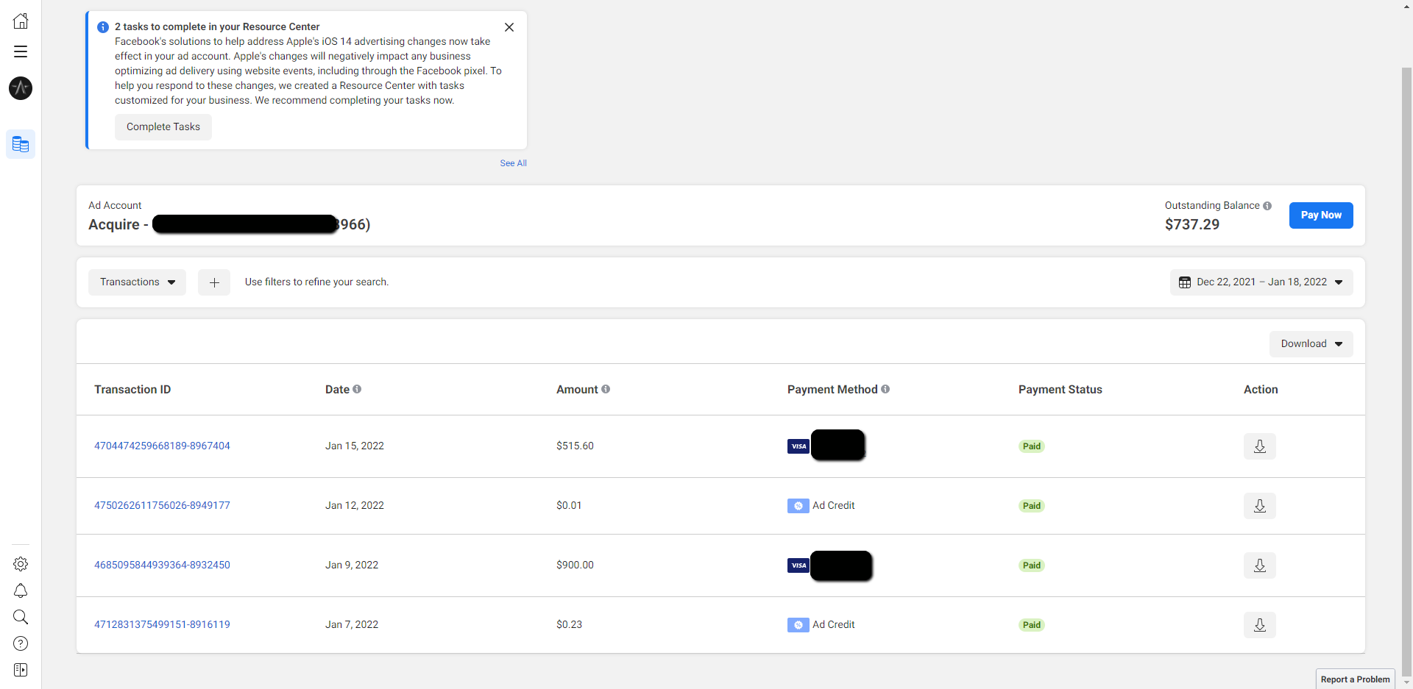This screenshot has width=1413, height=689.
Task: Dismiss the Resource Center notification
Action: coord(509,27)
